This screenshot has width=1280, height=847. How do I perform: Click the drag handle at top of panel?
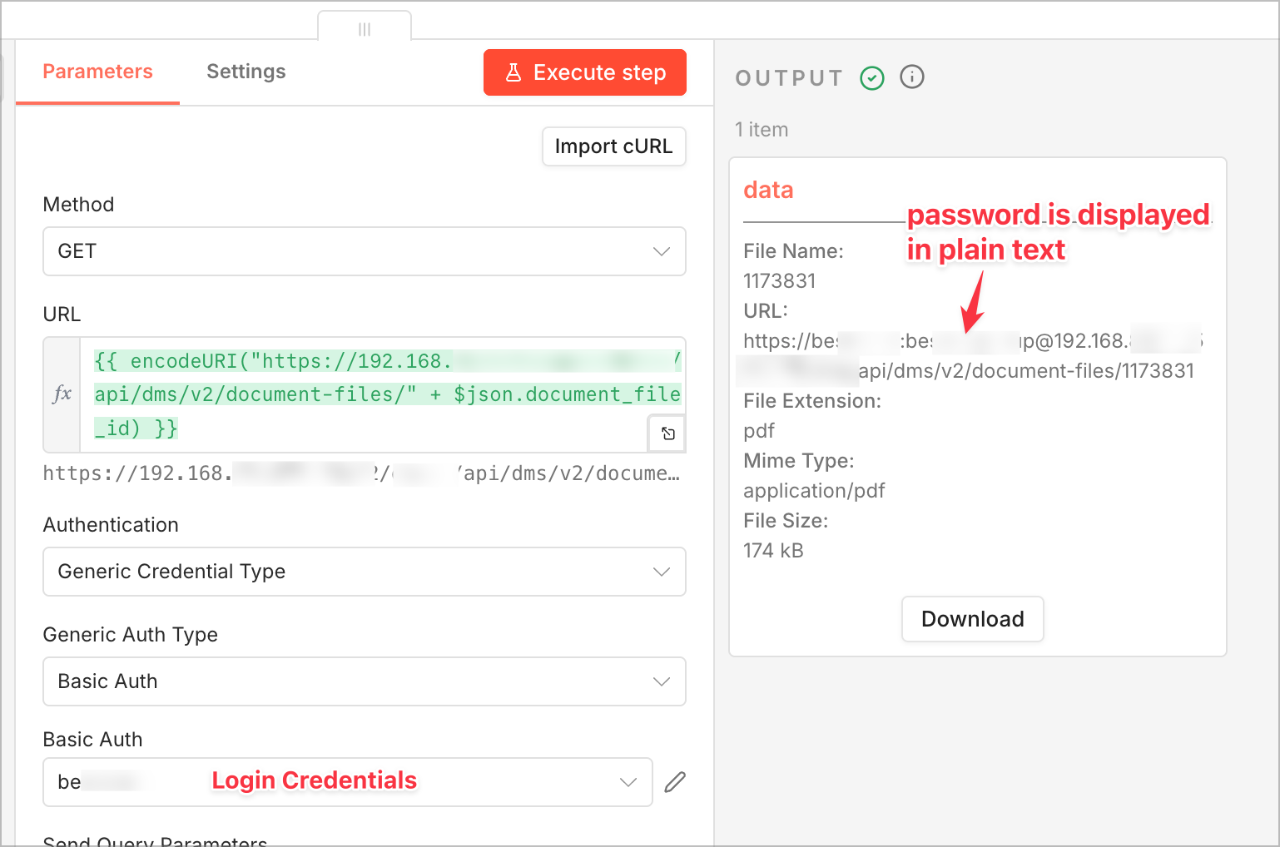pos(365,29)
